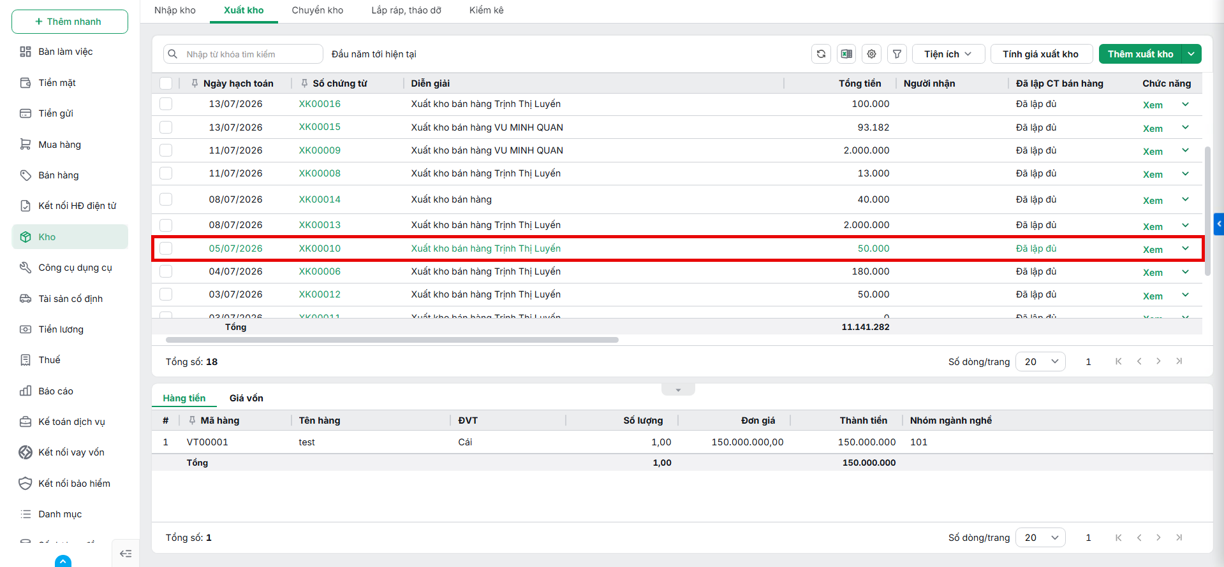
Task: Open the Kiểm kê tab
Action: click(487, 10)
